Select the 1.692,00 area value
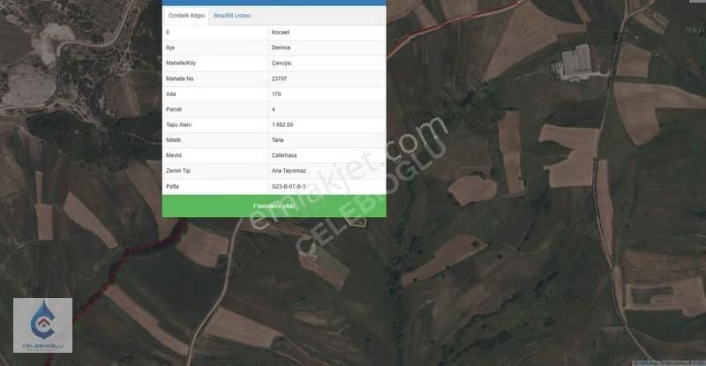 282,124
